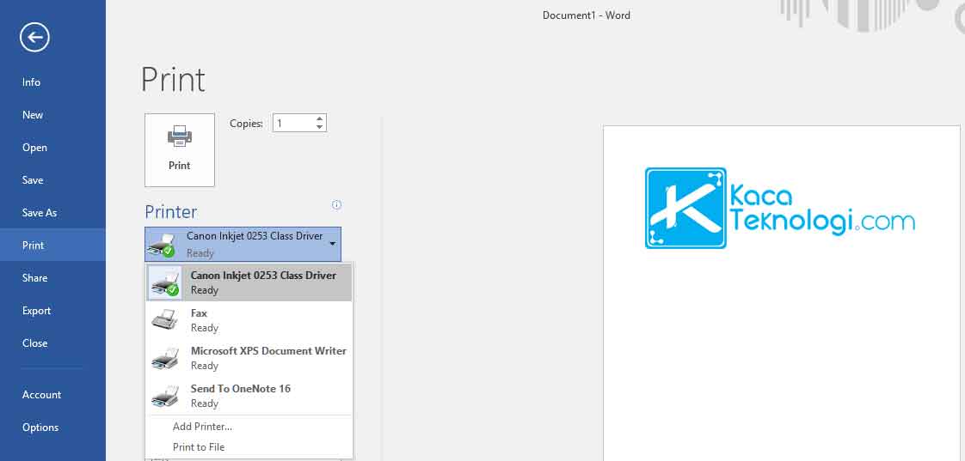
Task: Go back using the circled arrow
Action: click(34, 38)
